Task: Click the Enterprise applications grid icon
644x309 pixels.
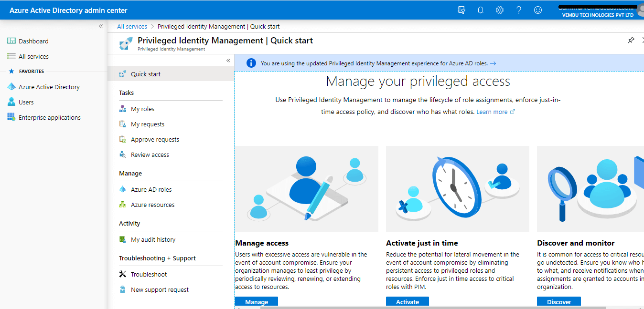Action: pyautogui.click(x=11, y=117)
